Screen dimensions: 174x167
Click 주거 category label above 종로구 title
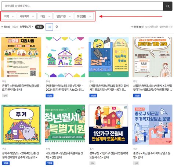pos(135,149)
